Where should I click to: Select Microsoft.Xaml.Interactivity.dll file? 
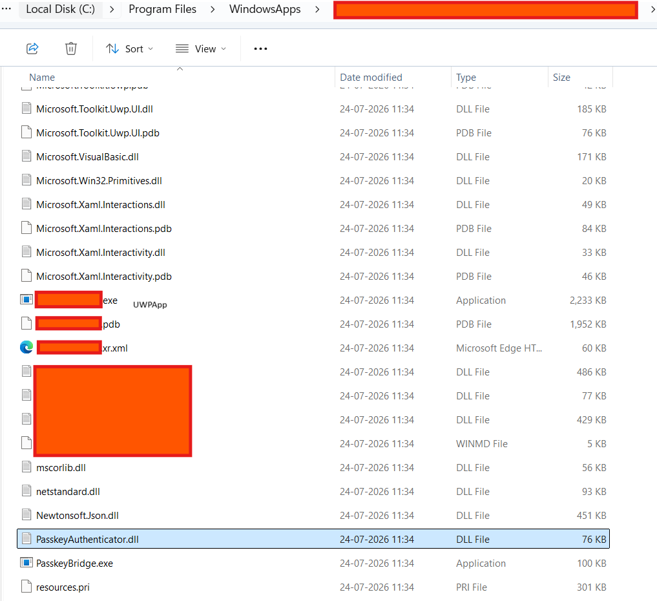click(x=313, y=252)
